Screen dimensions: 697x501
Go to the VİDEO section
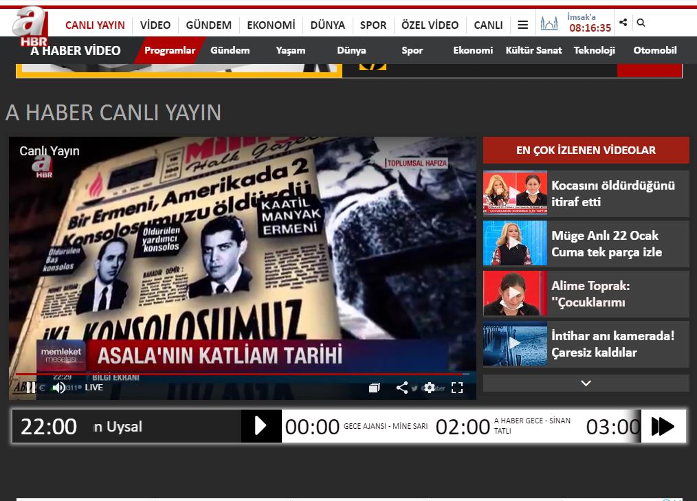pyautogui.click(x=155, y=25)
